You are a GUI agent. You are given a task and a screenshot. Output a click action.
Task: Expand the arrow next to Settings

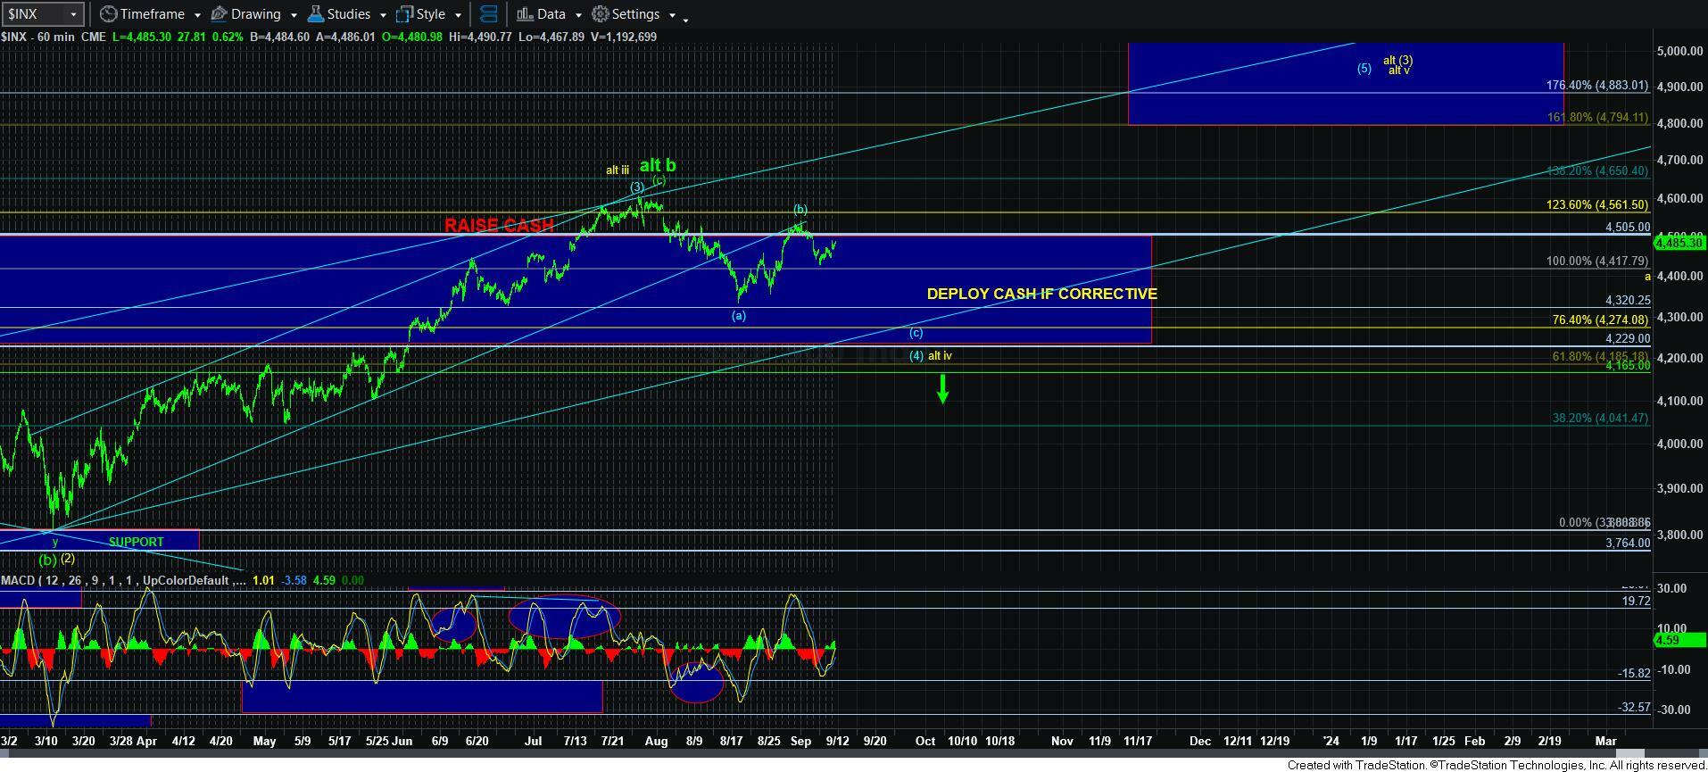click(672, 15)
